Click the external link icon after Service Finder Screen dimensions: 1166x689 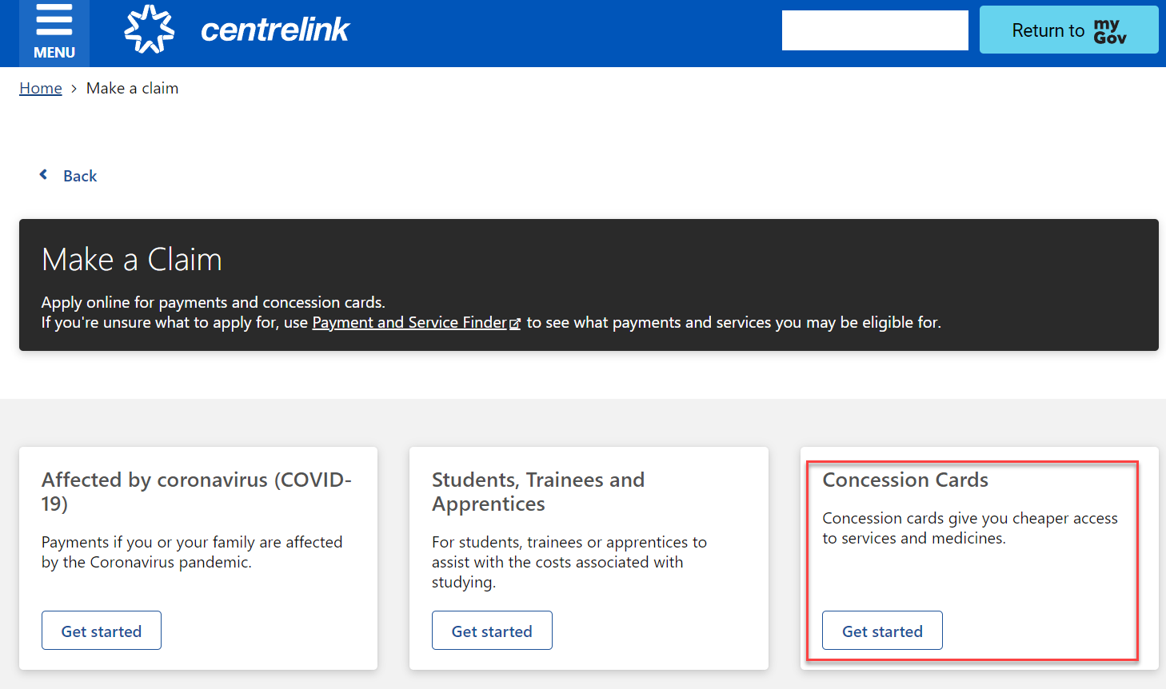pos(515,324)
